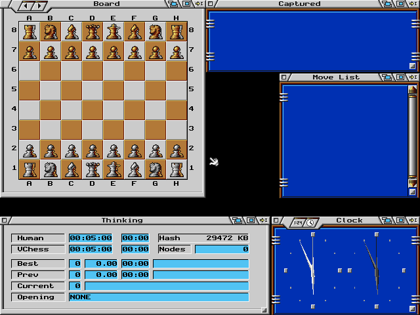Select the gold pawn on D7
This screenshot has height=315, width=420.
tap(92, 51)
